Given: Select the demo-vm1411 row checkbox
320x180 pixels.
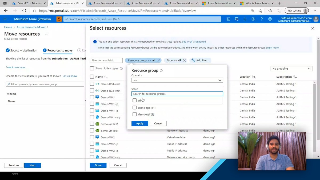Looking at the screenshot, I should [92, 124].
